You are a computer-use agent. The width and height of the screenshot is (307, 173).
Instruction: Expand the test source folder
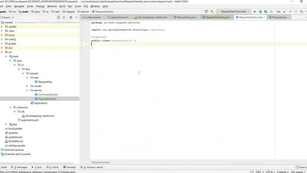coord(6,124)
